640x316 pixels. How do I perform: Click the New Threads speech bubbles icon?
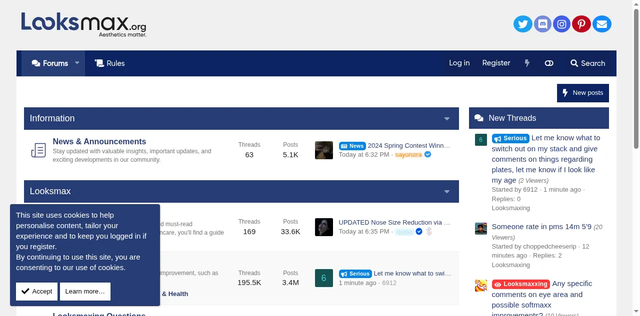[478, 118]
